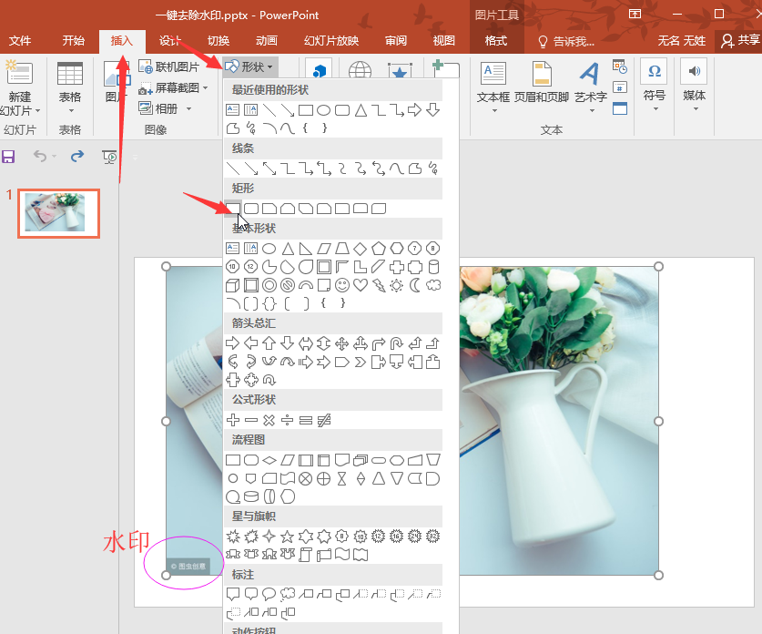Image resolution: width=762 pixels, height=634 pixels.
Task: Open the 文件 (File) tab
Action: [x=20, y=41]
